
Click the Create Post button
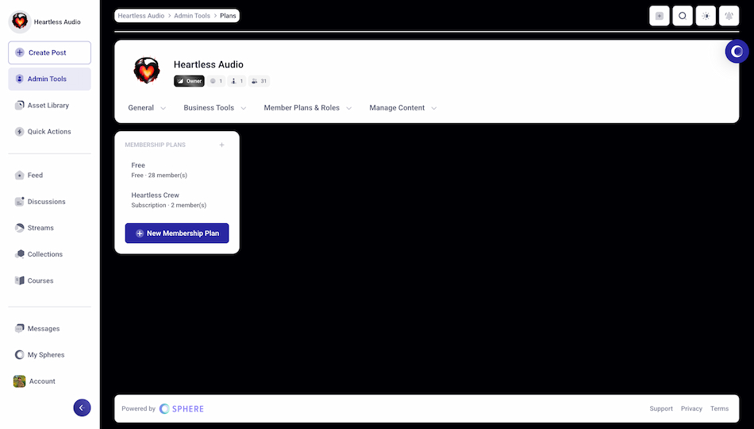pos(49,52)
